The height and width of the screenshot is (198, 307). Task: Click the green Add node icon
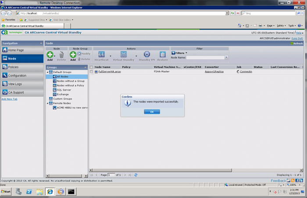[50, 55]
